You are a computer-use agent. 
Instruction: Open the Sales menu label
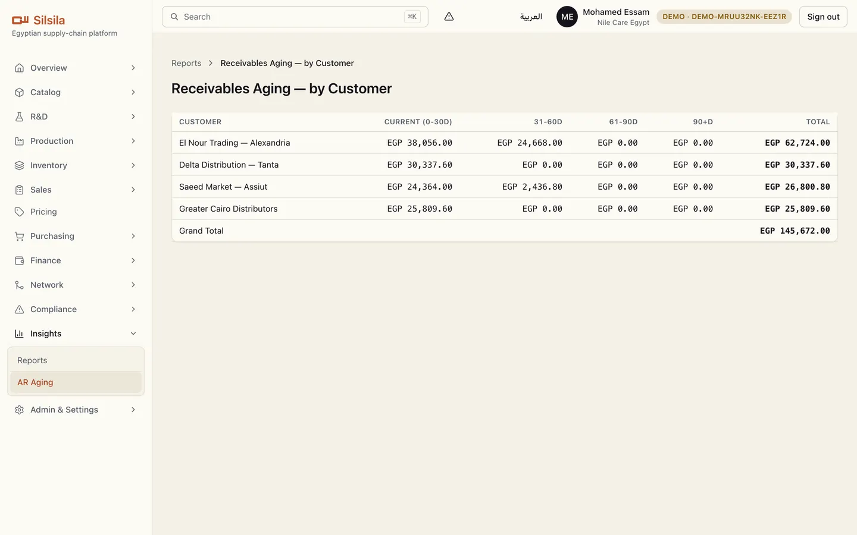41,190
